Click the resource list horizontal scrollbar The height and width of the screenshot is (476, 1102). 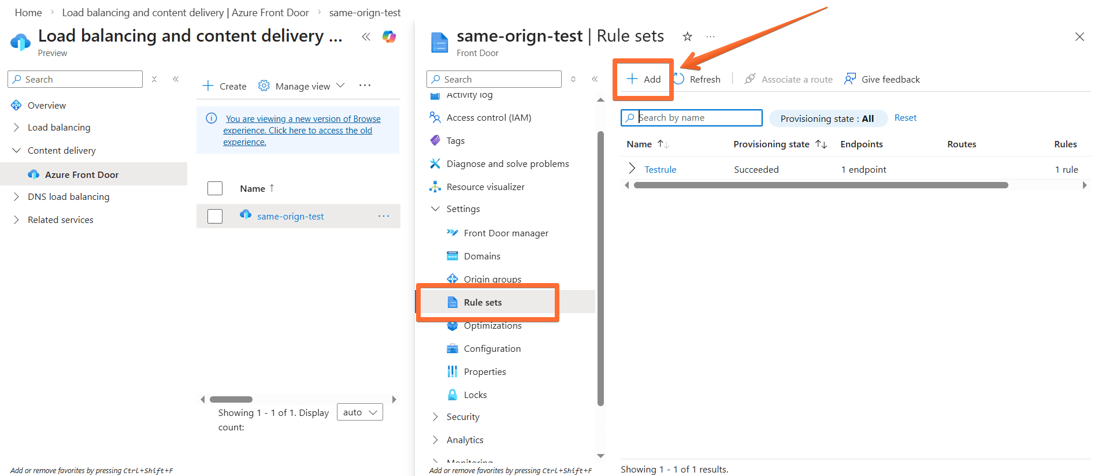click(231, 399)
